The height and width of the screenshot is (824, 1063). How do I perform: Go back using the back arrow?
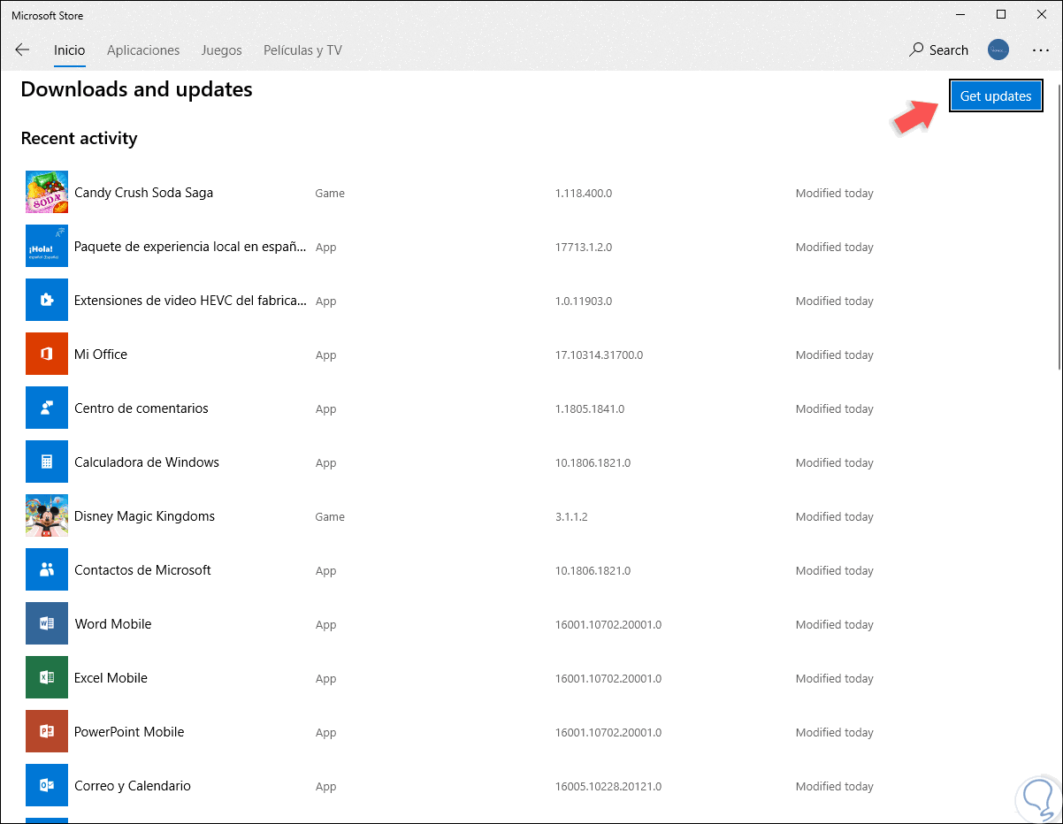point(22,50)
